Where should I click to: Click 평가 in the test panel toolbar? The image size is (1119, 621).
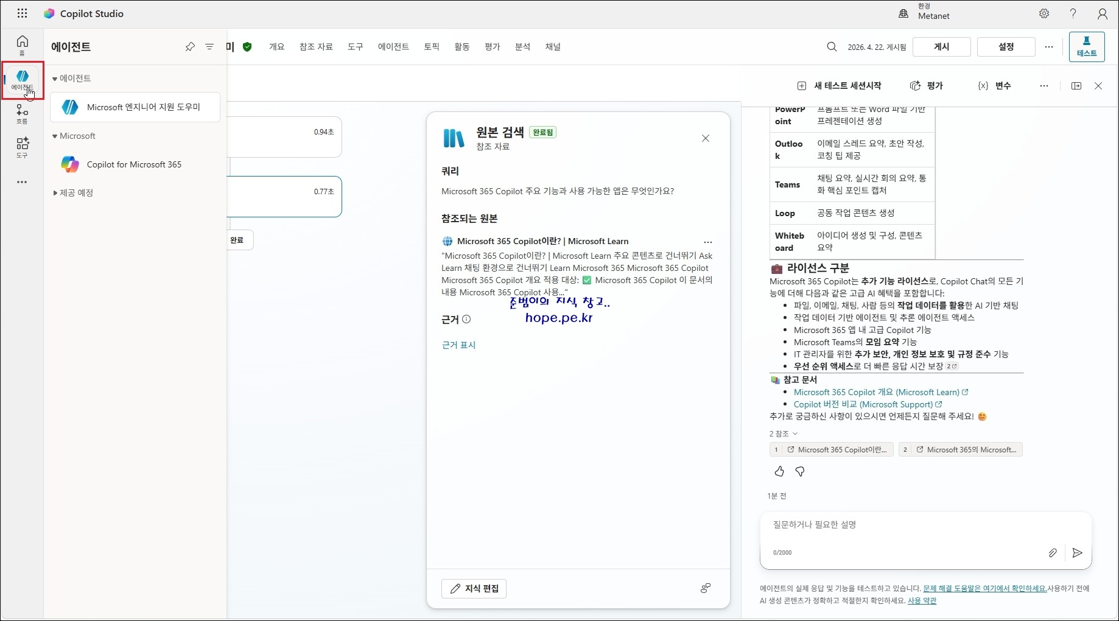click(x=927, y=86)
